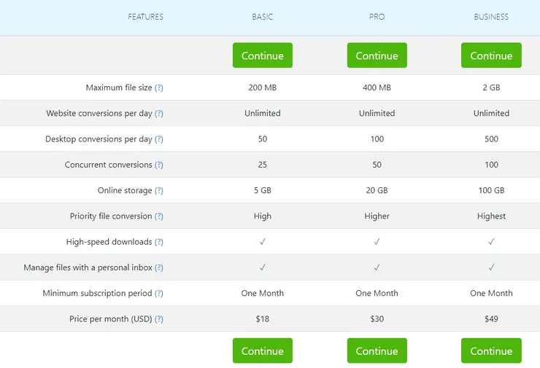Screen dimensions: 540x368
Task: Click the 'Online storage' label
Action: 125,190
